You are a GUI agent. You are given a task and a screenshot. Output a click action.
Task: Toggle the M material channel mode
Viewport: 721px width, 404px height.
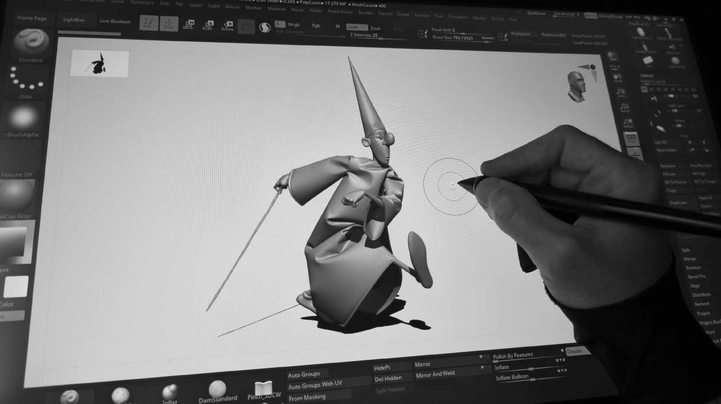[x=338, y=26]
